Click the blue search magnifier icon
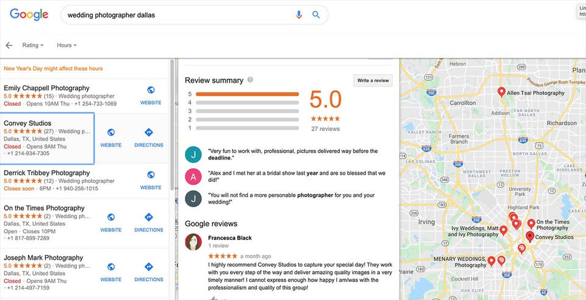586x300 pixels. [x=316, y=15]
